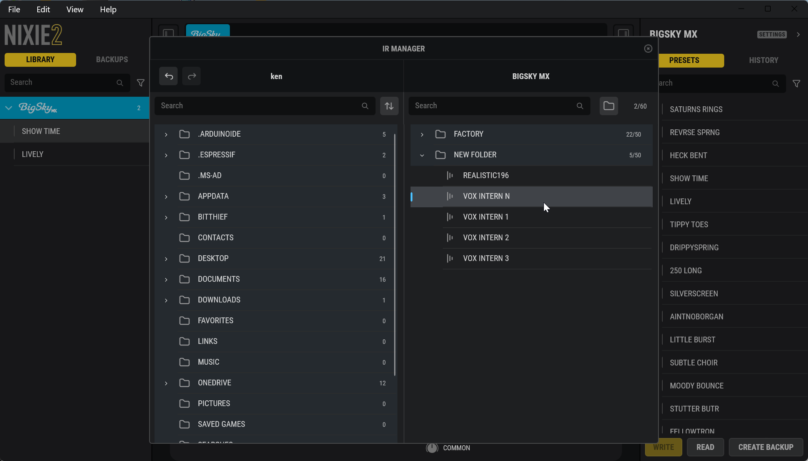This screenshot has height=461, width=808.
Task: Select the VOX INTERN N impulse response
Action: [x=531, y=196]
